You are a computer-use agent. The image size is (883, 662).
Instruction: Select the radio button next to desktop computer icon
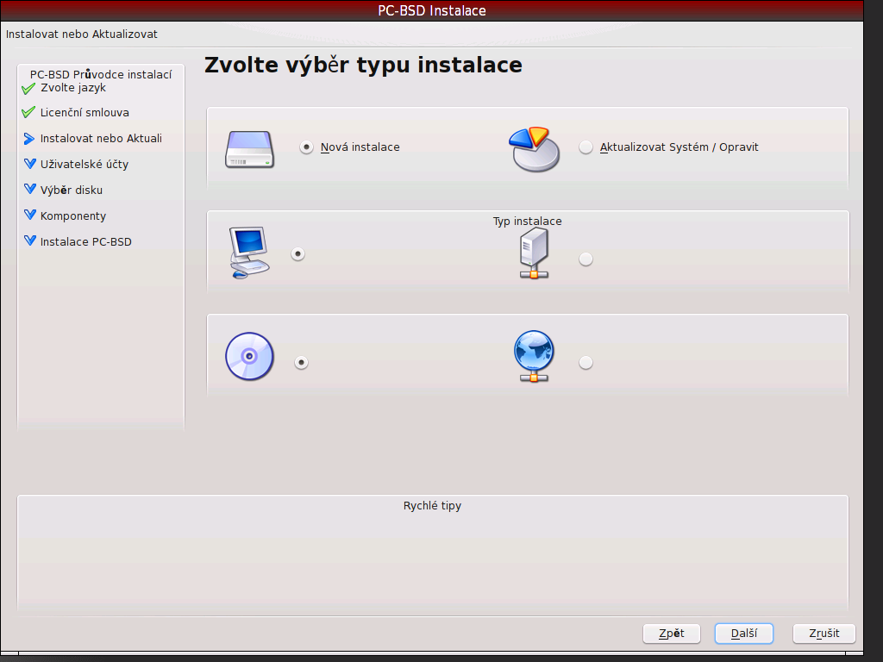click(x=297, y=254)
